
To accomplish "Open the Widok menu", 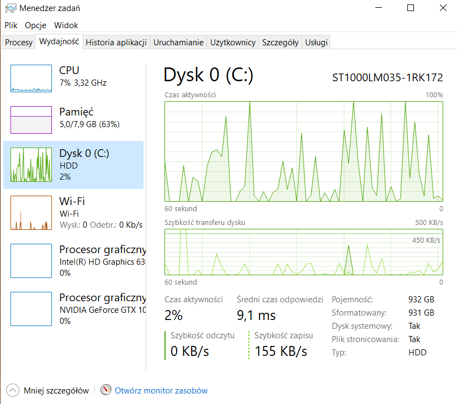I will pos(66,25).
